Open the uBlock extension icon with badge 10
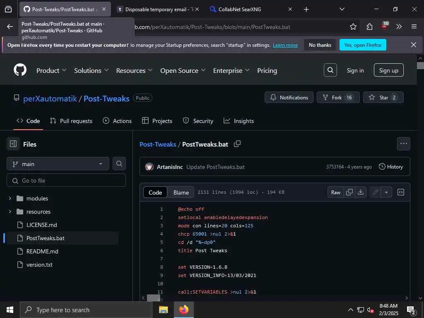Image resolution: width=424 pixels, height=318 pixels. (385, 26)
